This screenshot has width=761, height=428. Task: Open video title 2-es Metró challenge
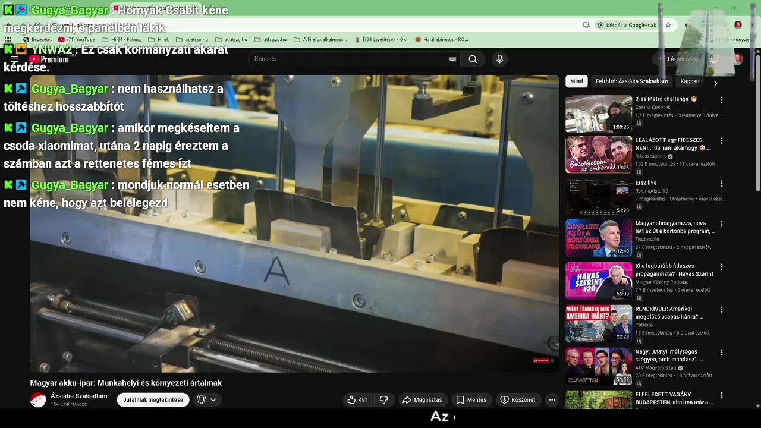click(x=666, y=99)
